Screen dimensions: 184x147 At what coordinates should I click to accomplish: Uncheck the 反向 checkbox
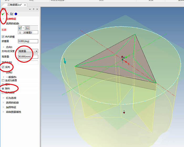3,67
